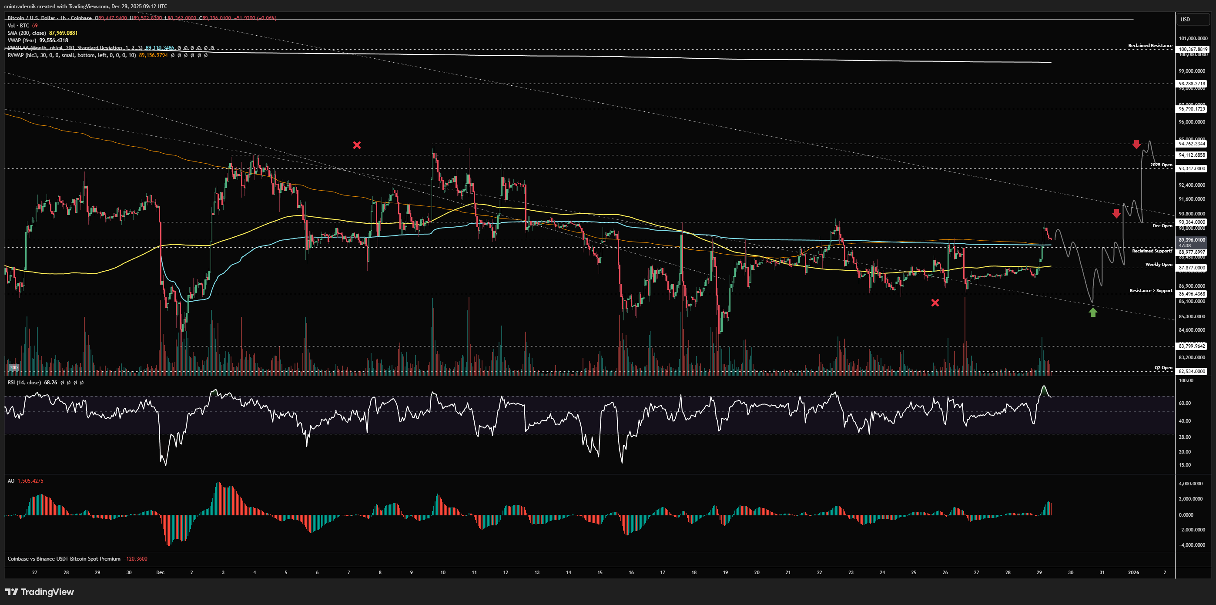Click the green up arrow marker
Screen dimensions: 1216x605
click(x=1093, y=312)
